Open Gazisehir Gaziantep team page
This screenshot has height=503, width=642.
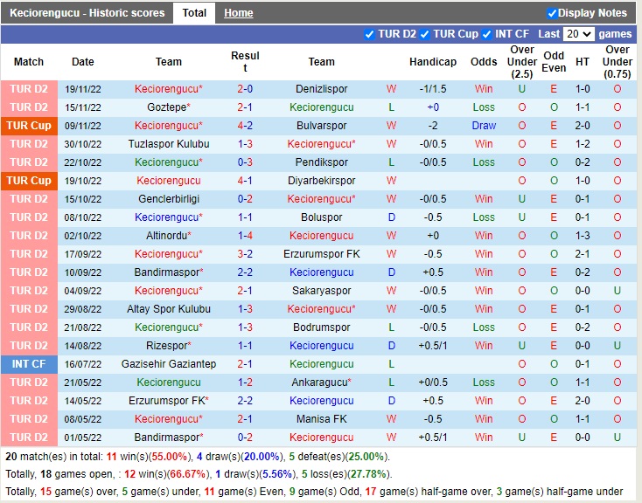(x=169, y=364)
